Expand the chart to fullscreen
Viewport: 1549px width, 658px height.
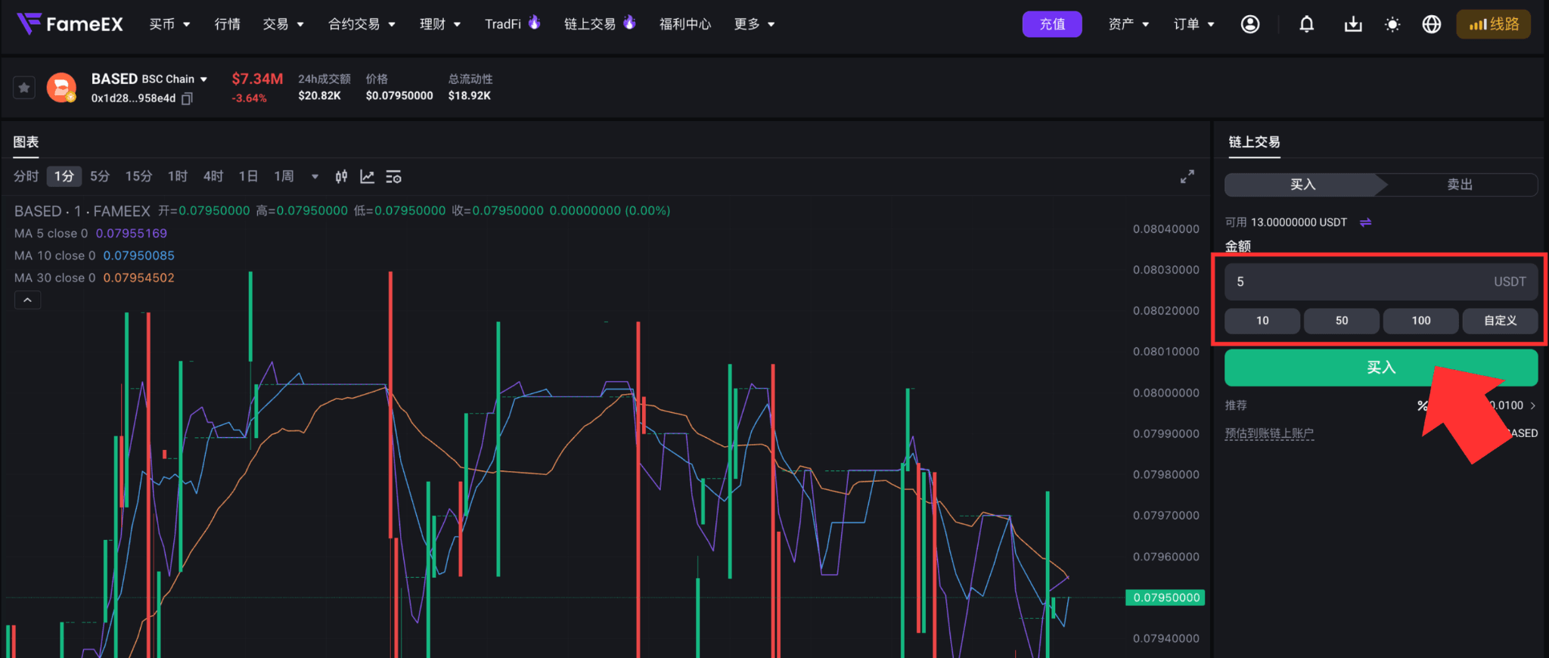(1187, 176)
